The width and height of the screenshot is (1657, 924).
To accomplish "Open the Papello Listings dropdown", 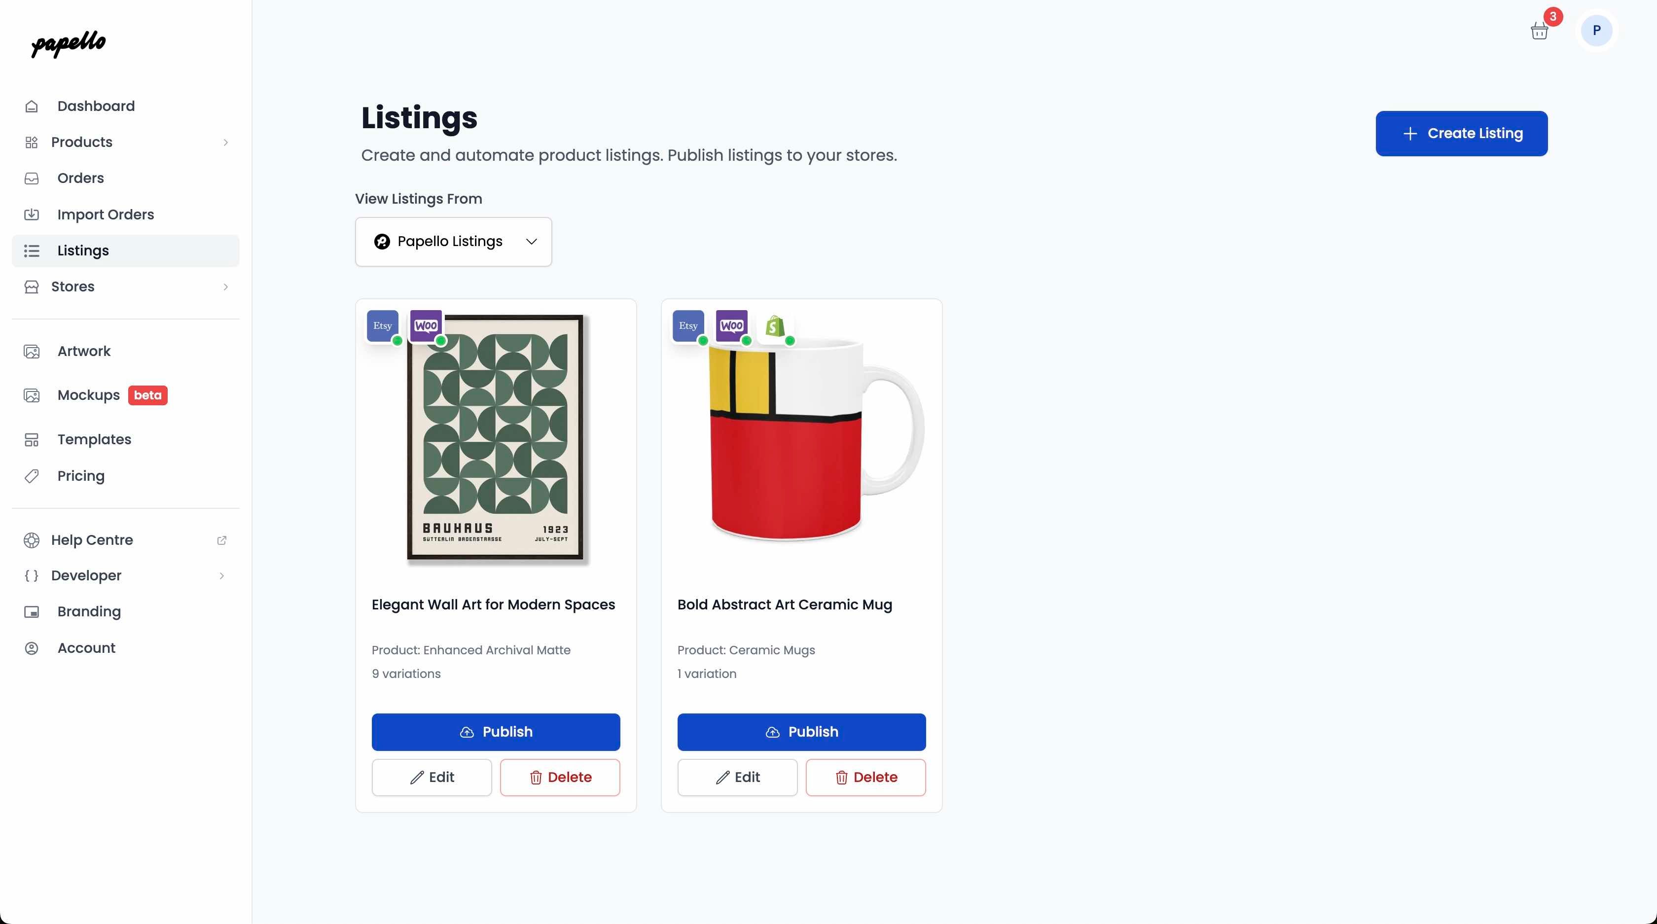I will pyautogui.click(x=454, y=241).
